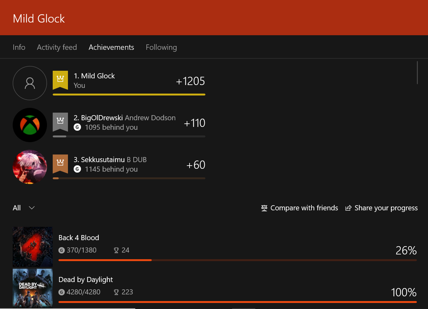Click the Compare with friends scale icon
Screen dimensions: 428x309
(x=264, y=208)
